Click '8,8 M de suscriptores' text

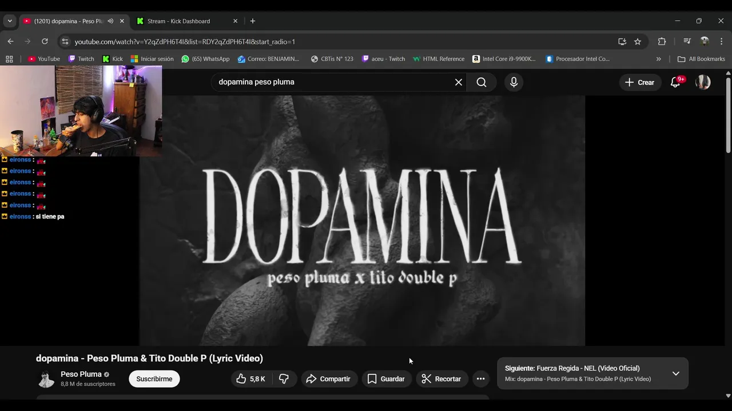[x=88, y=384]
